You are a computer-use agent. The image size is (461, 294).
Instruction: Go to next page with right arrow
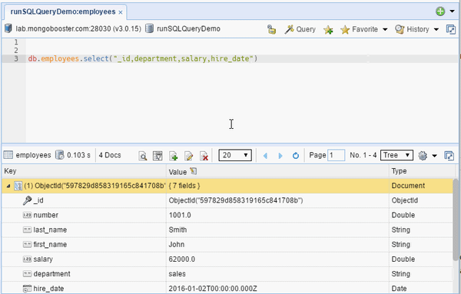tap(280, 156)
